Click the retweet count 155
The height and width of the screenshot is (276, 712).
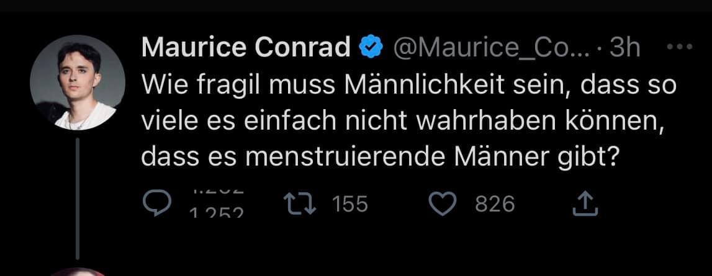click(x=351, y=204)
